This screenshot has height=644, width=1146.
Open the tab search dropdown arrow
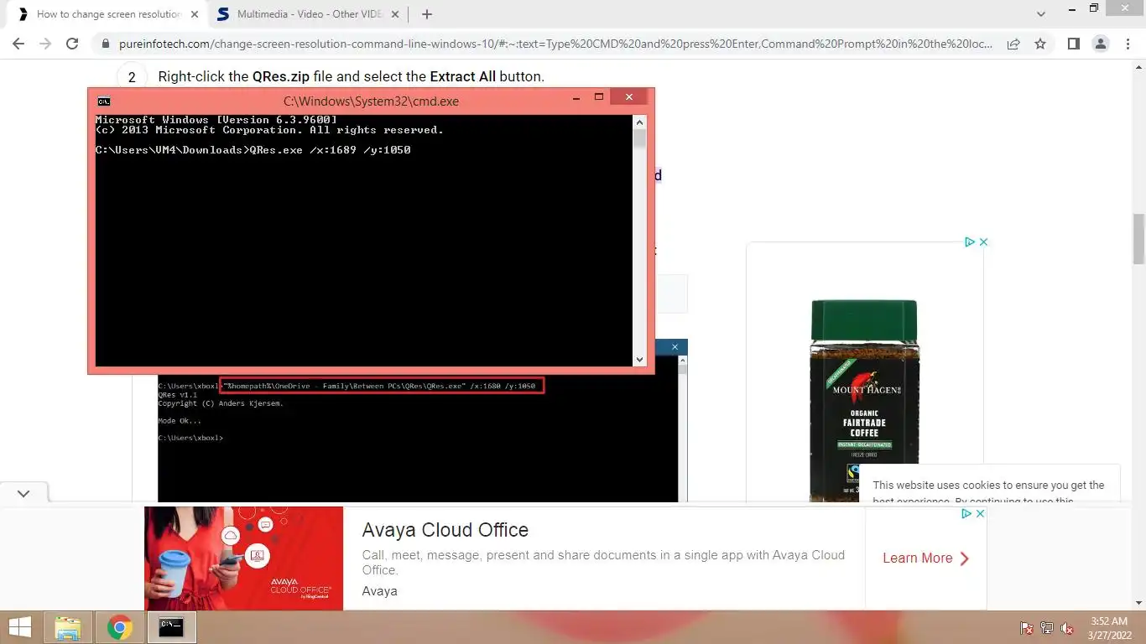(1041, 14)
